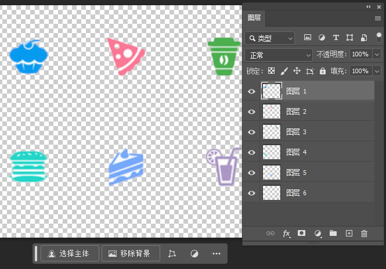Select the 图层 2 thumbnail
The height and width of the screenshot is (269, 386).
point(271,112)
